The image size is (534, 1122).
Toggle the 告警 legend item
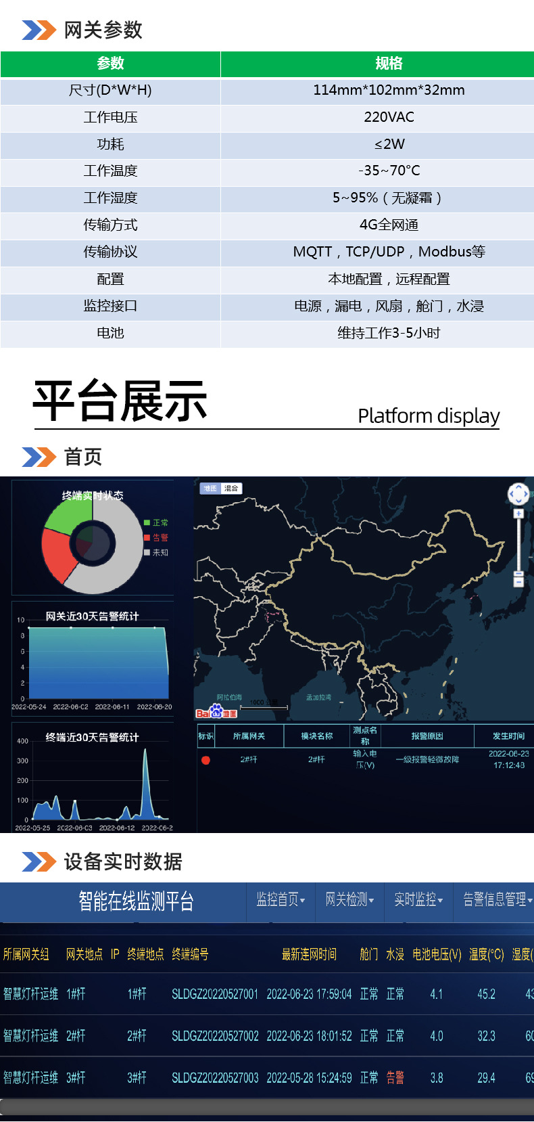(x=155, y=537)
